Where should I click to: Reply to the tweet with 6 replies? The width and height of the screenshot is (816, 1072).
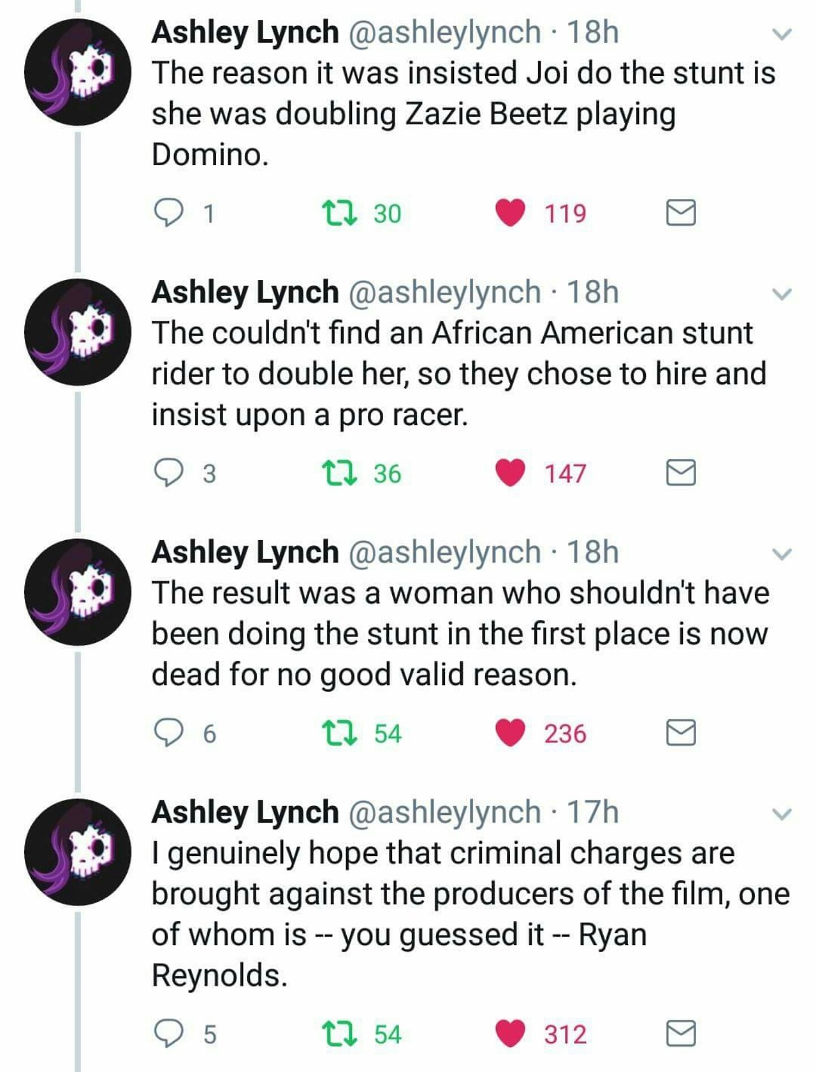pos(168,733)
